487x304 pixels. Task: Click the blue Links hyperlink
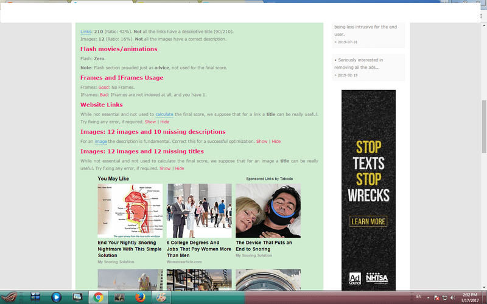[86, 32]
